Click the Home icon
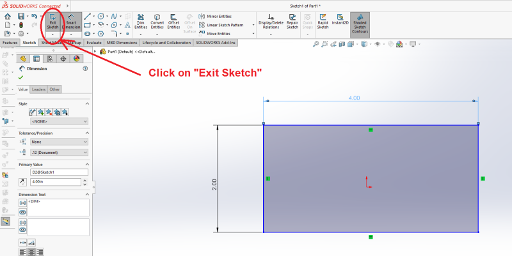This screenshot has height=256, width=512. coord(8,17)
